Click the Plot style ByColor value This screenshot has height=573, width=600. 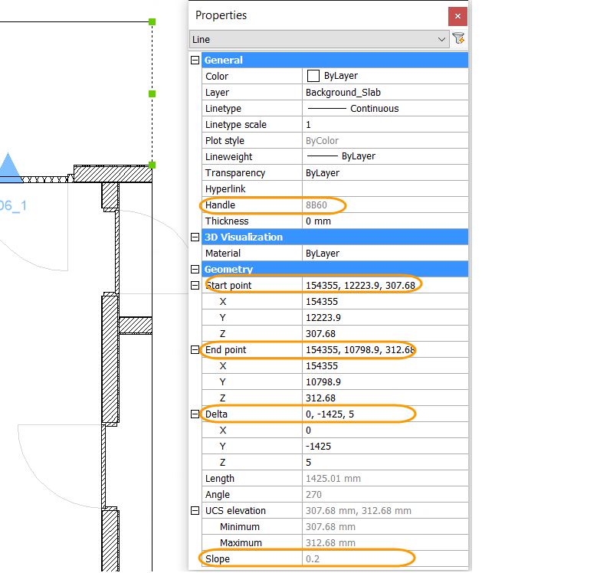tap(322, 141)
